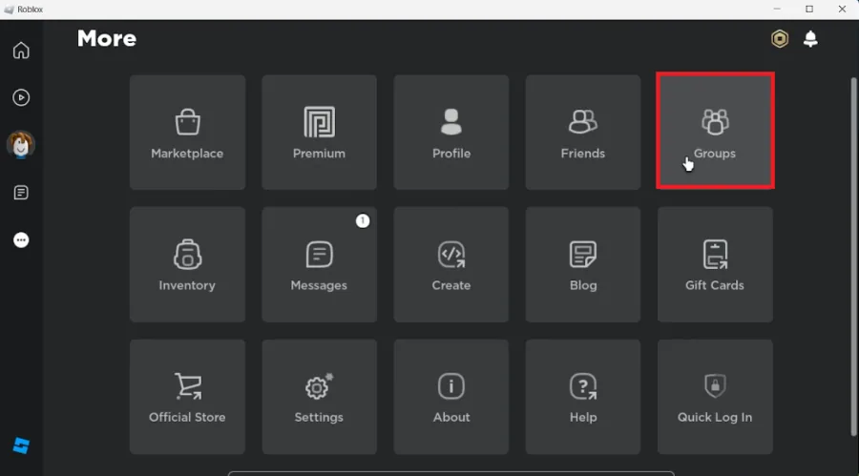
Task: Maximize the Roblox window
Action: 809,10
